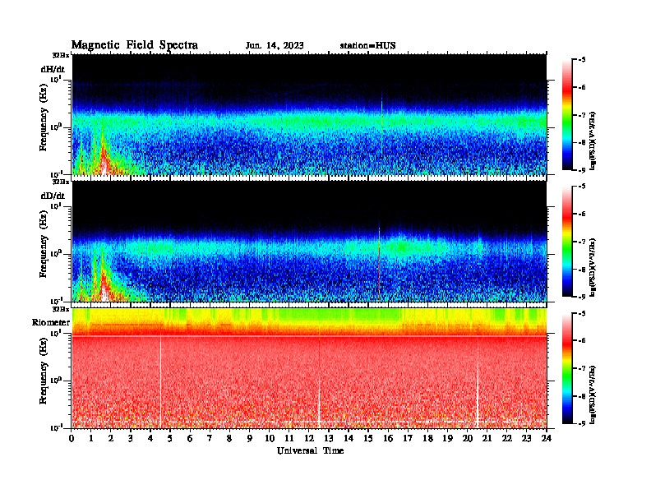
Task: Click the "-9" tick on dH/dt color bar
Action: (582, 170)
